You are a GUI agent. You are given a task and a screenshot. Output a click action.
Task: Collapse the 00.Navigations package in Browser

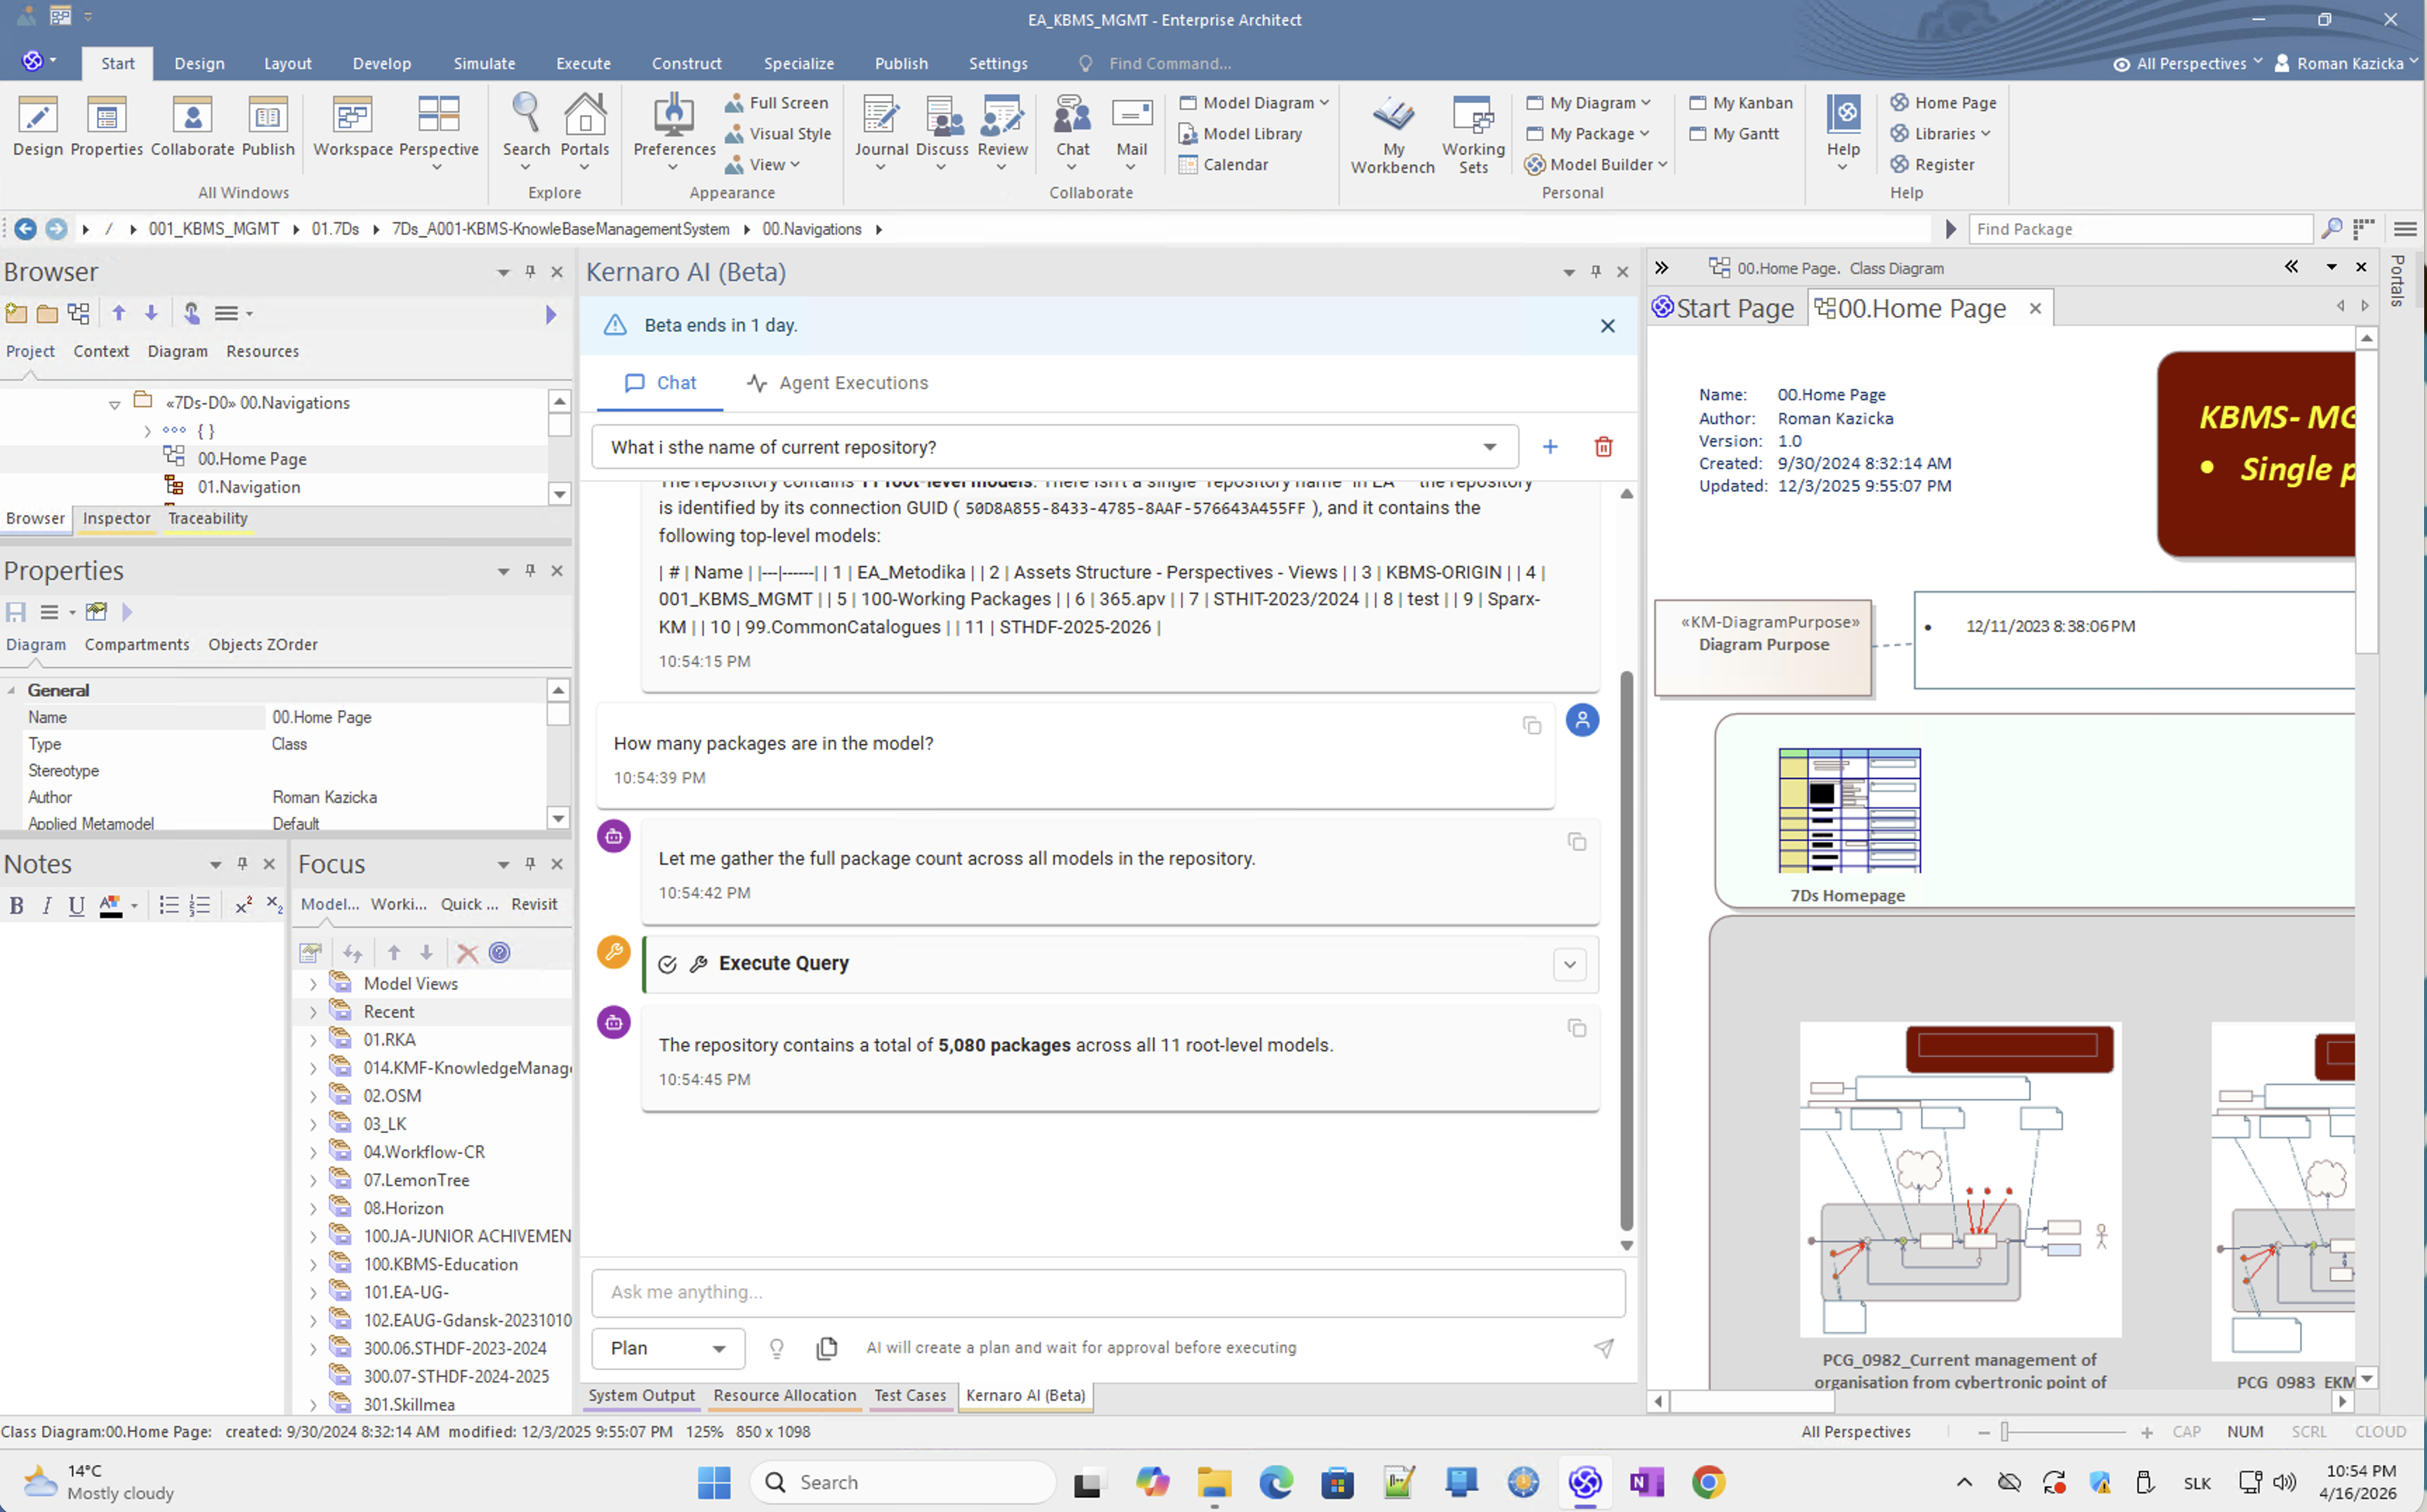114,404
